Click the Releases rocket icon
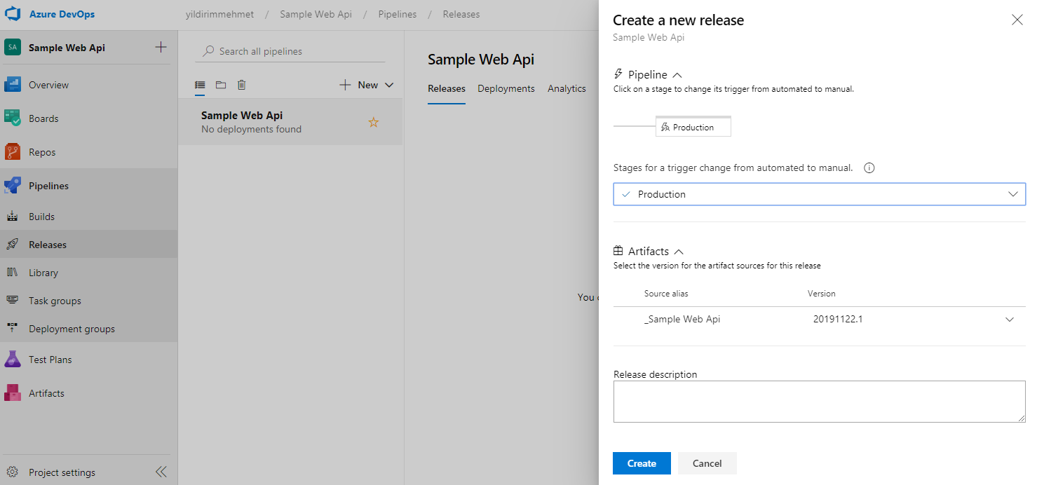 (x=13, y=245)
